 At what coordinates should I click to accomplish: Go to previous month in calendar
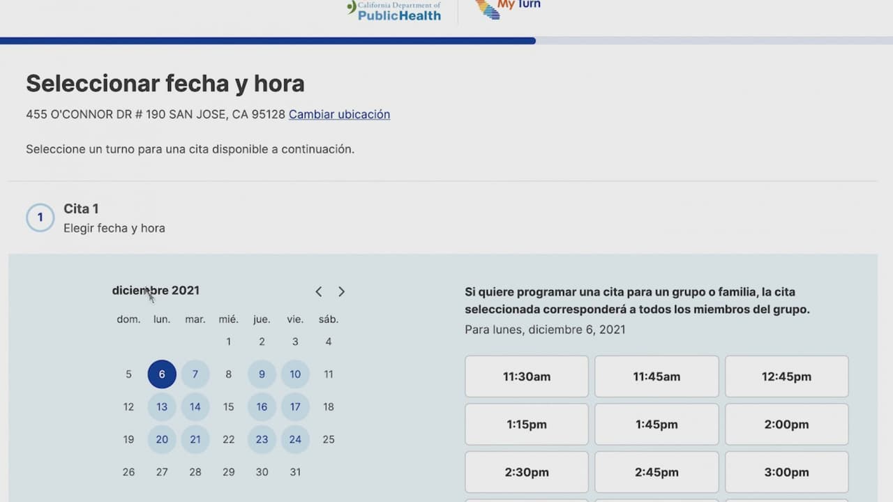[319, 291]
